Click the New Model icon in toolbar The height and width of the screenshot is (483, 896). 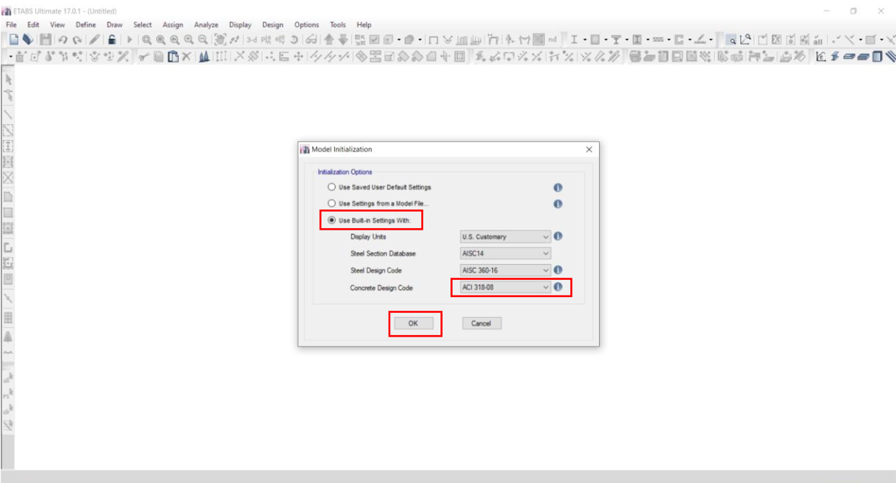click(14, 39)
